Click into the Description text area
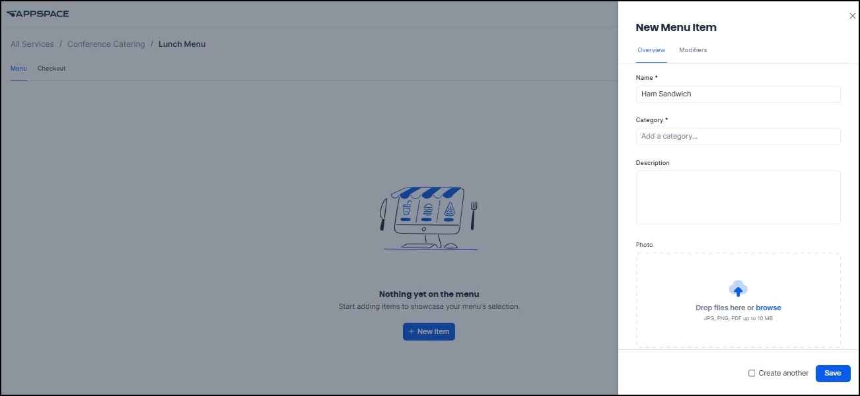The height and width of the screenshot is (396, 860). [x=738, y=197]
